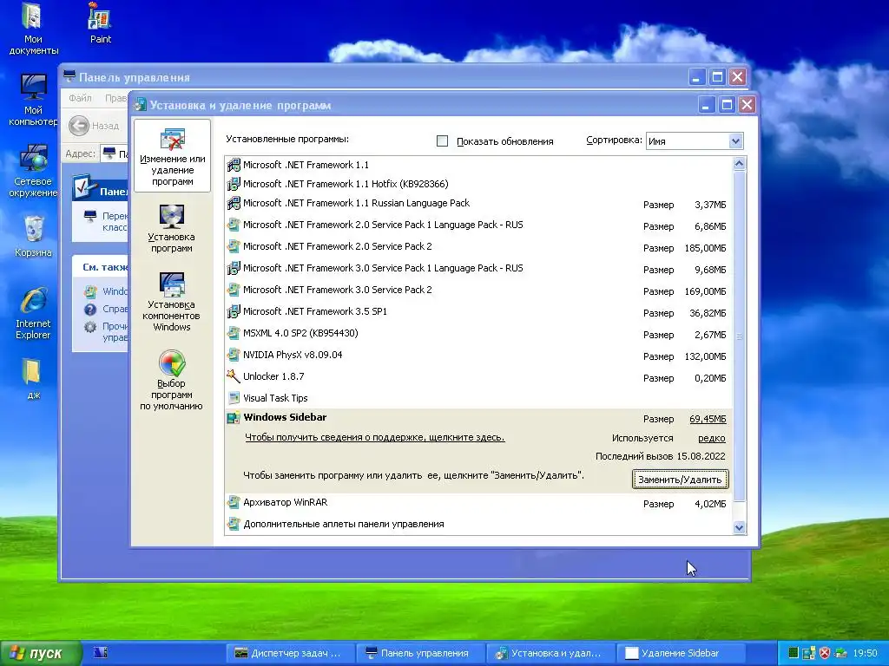The height and width of the screenshot is (666, 889).
Task: Select the NVIDIA PhysX v8.09.04 entry
Action: click(478, 355)
